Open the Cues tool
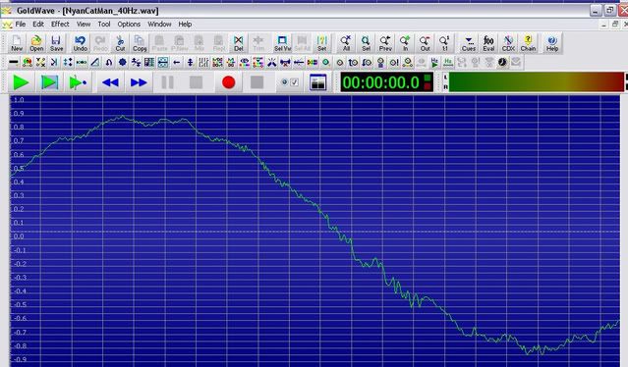 (469, 43)
